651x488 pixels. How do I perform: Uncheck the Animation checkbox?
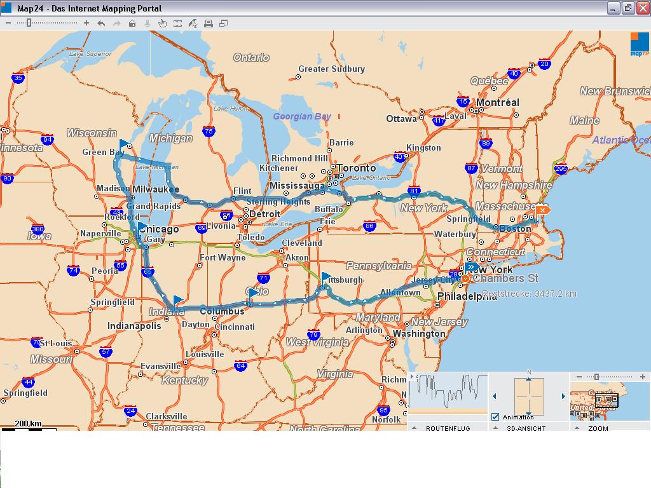[496, 417]
